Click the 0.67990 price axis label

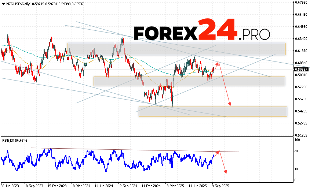click(x=301, y=3)
